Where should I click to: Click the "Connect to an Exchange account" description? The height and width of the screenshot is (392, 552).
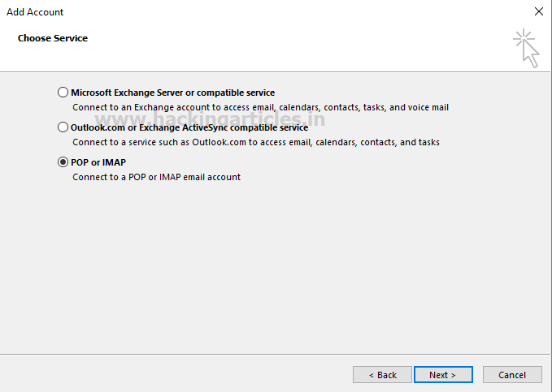click(x=260, y=107)
